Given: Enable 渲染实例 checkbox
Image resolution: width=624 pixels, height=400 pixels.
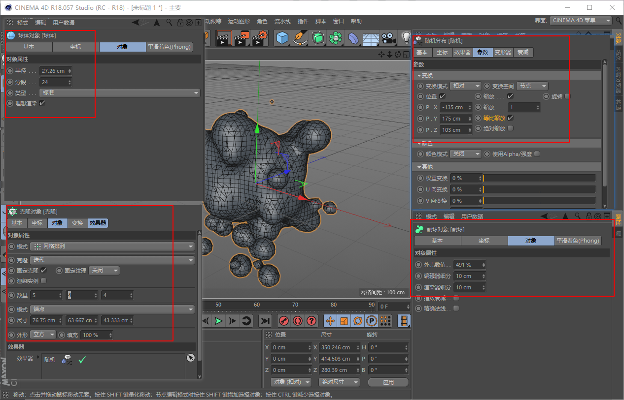Looking at the screenshot, I should [43, 281].
